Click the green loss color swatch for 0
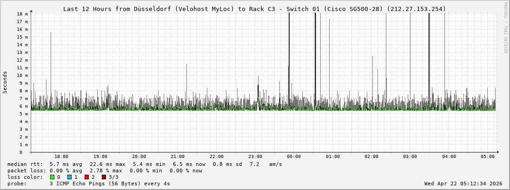This screenshot has height=190, width=510. [53, 177]
